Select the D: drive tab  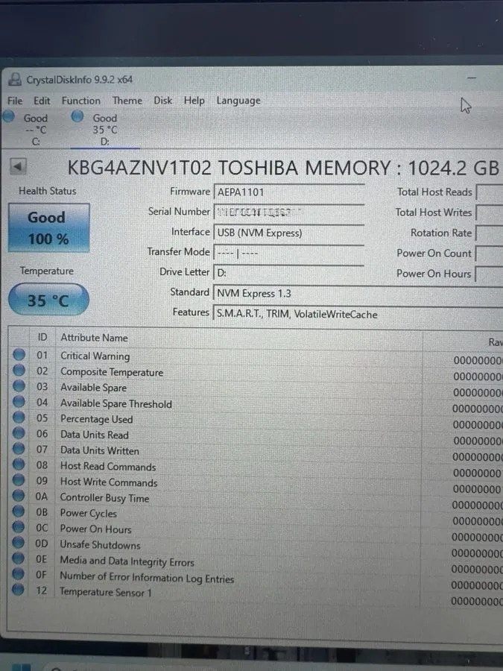pos(105,129)
